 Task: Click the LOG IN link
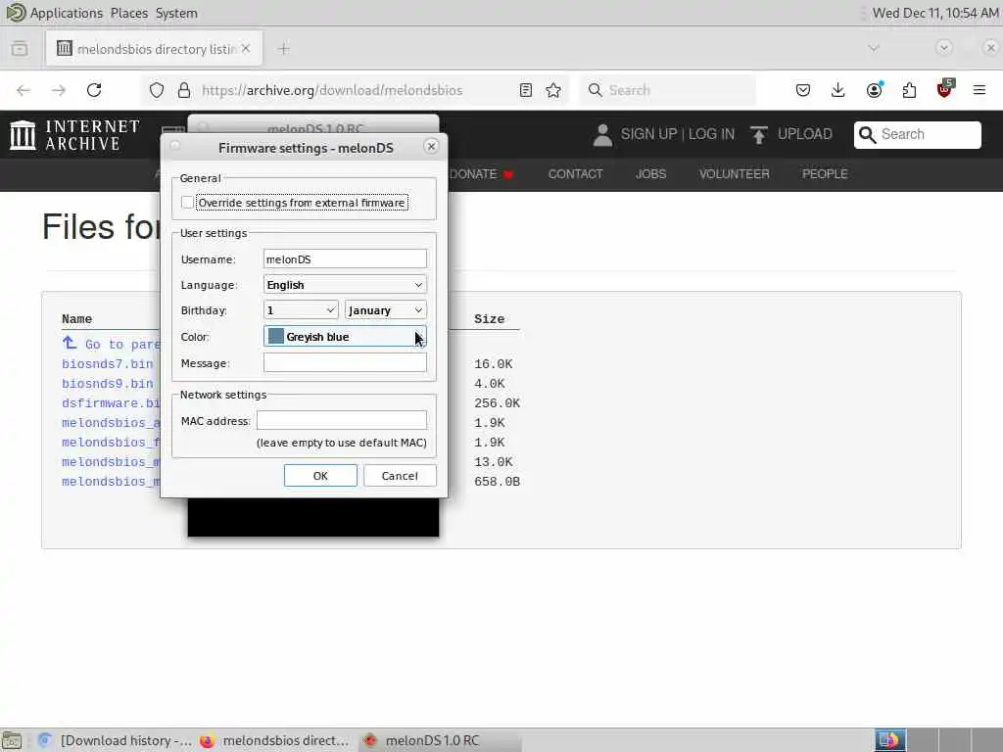711,133
